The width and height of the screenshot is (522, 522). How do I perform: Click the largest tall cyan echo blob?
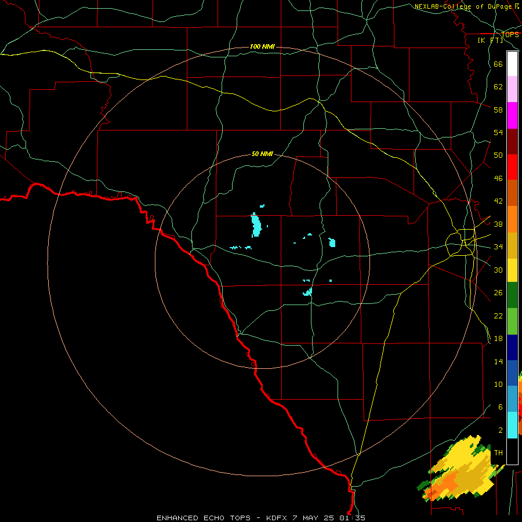256,225
